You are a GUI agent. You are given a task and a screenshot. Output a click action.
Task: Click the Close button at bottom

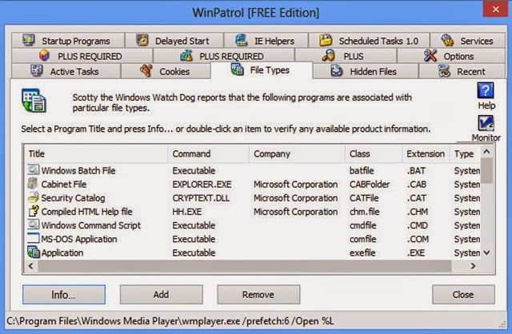[x=463, y=295]
